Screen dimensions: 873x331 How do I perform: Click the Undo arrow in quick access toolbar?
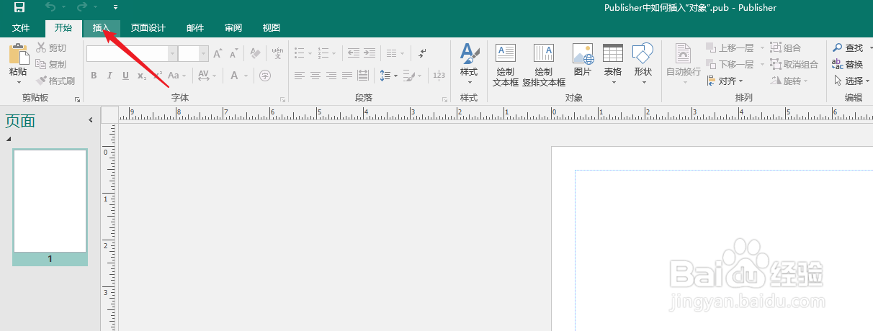pyautogui.click(x=50, y=8)
